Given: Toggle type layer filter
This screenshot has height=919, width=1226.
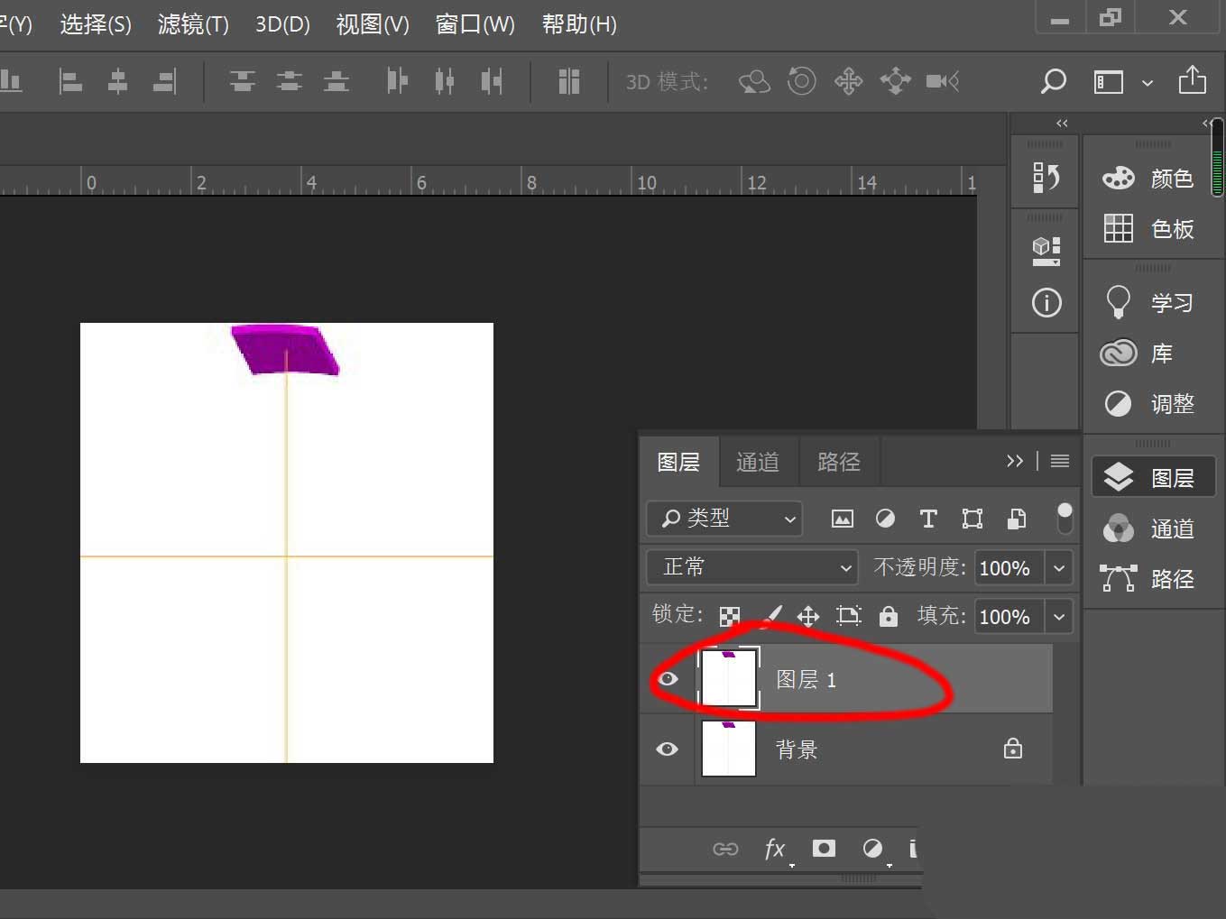Looking at the screenshot, I should coord(928,519).
